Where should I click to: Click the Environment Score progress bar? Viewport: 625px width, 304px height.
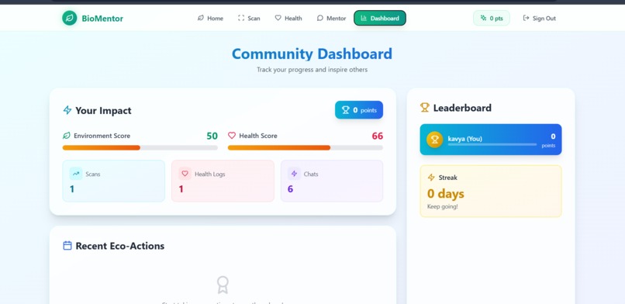140,147
